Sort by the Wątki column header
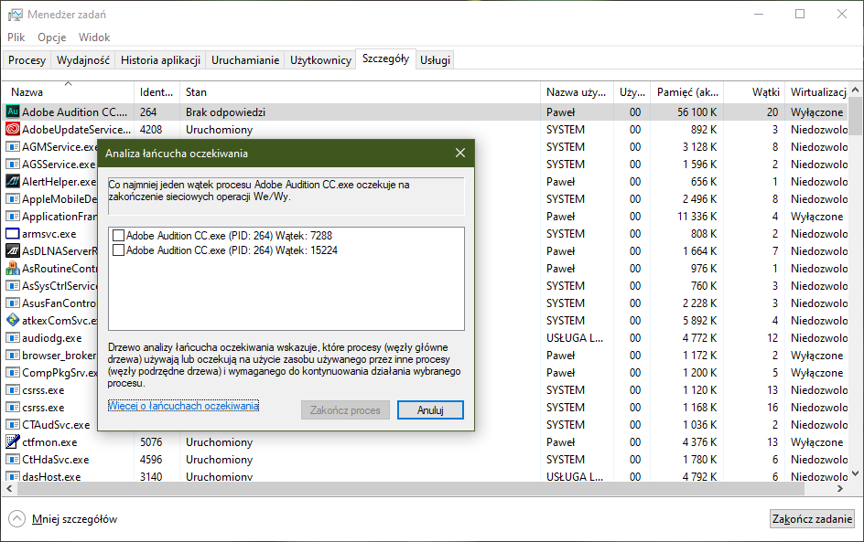The width and height of the screenshot is (864, 542). 754,92
